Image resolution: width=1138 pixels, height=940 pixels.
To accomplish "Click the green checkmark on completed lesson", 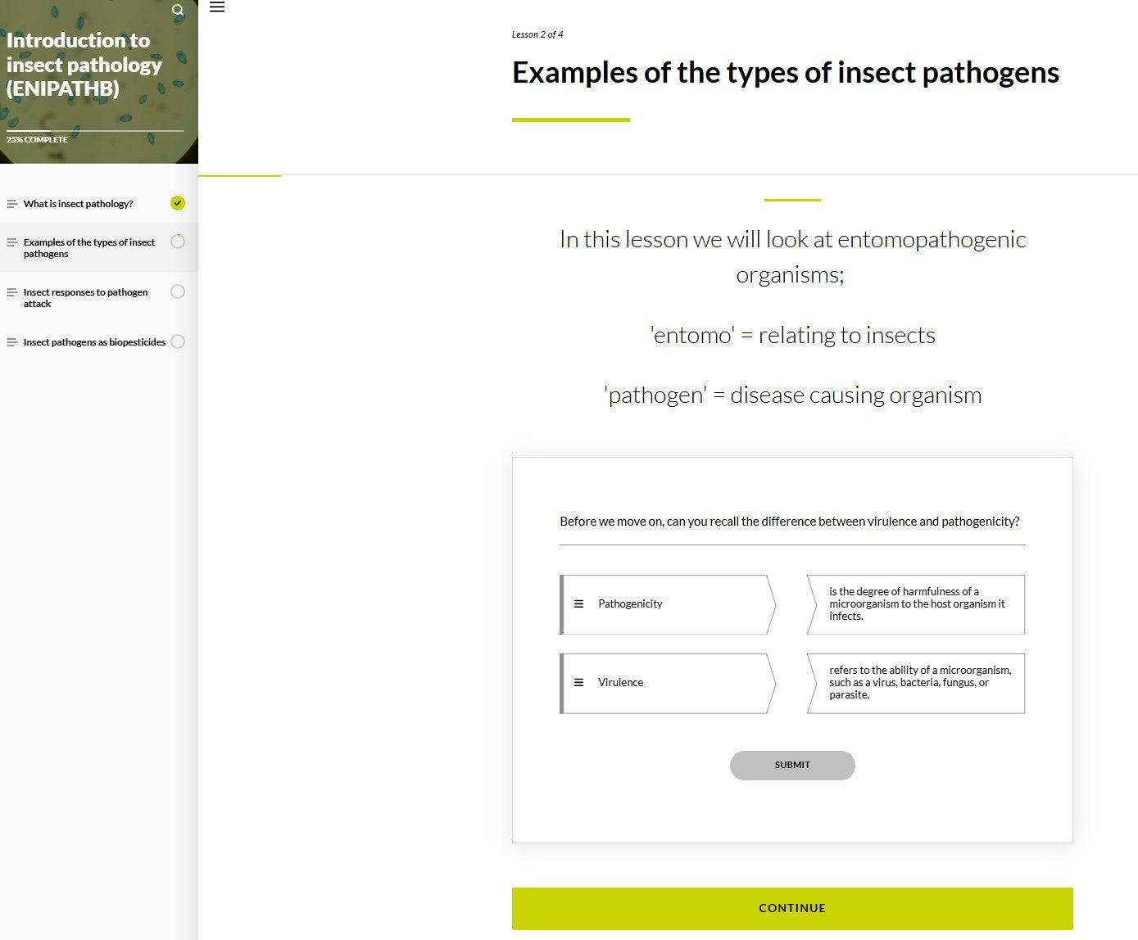I will point(178,202).
